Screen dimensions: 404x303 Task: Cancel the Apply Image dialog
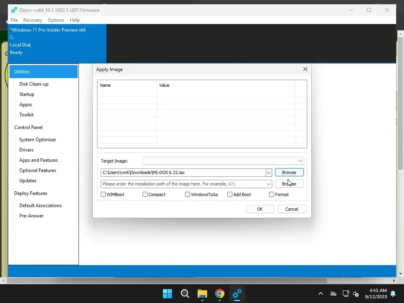[x=292, y=209]
